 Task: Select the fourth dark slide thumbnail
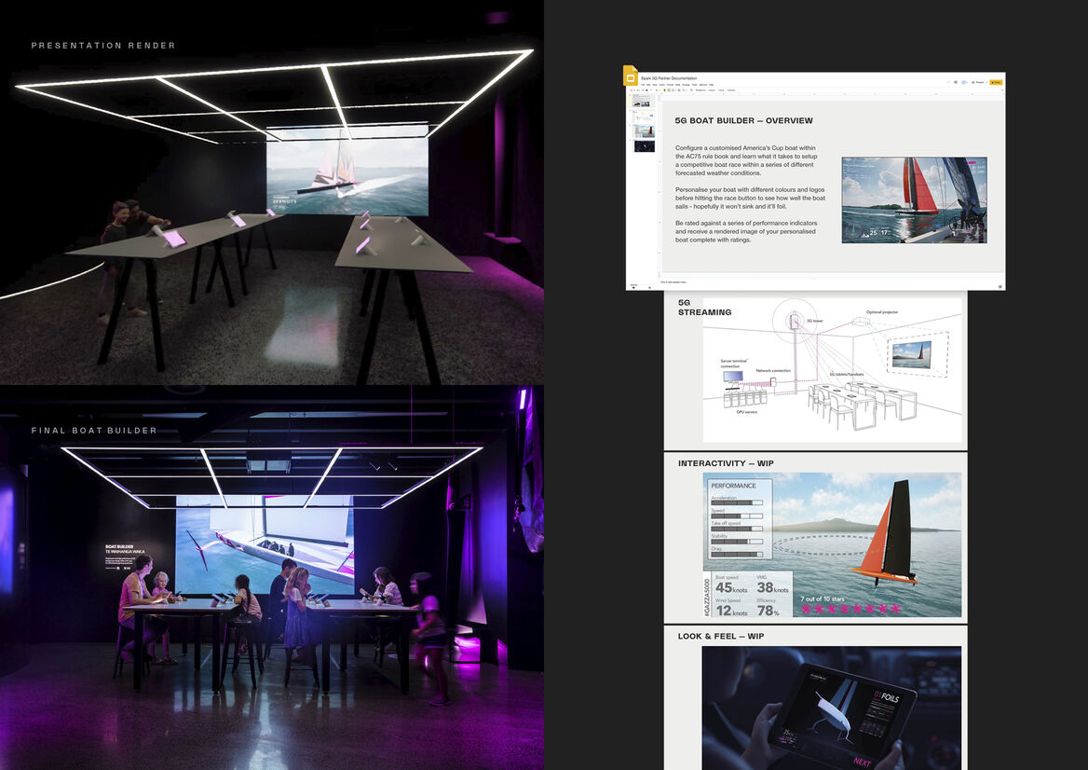pos(645,146)
